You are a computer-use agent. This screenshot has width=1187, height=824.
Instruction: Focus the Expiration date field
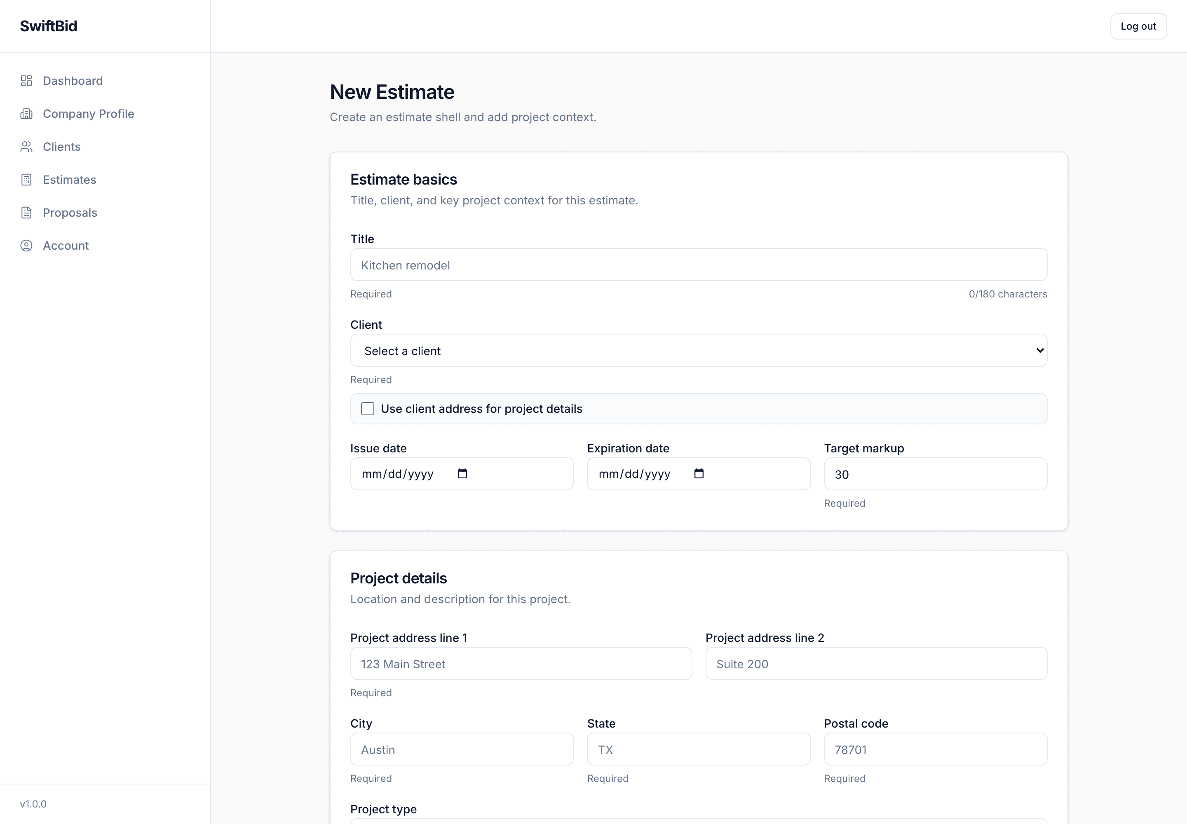pyautogui.click(x=698, y=474)
